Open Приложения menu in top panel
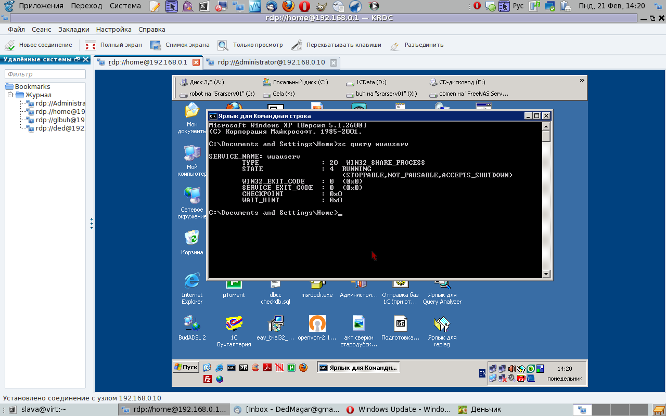Image resolution: width=666 pixels, height=416 pixels. 41,6
